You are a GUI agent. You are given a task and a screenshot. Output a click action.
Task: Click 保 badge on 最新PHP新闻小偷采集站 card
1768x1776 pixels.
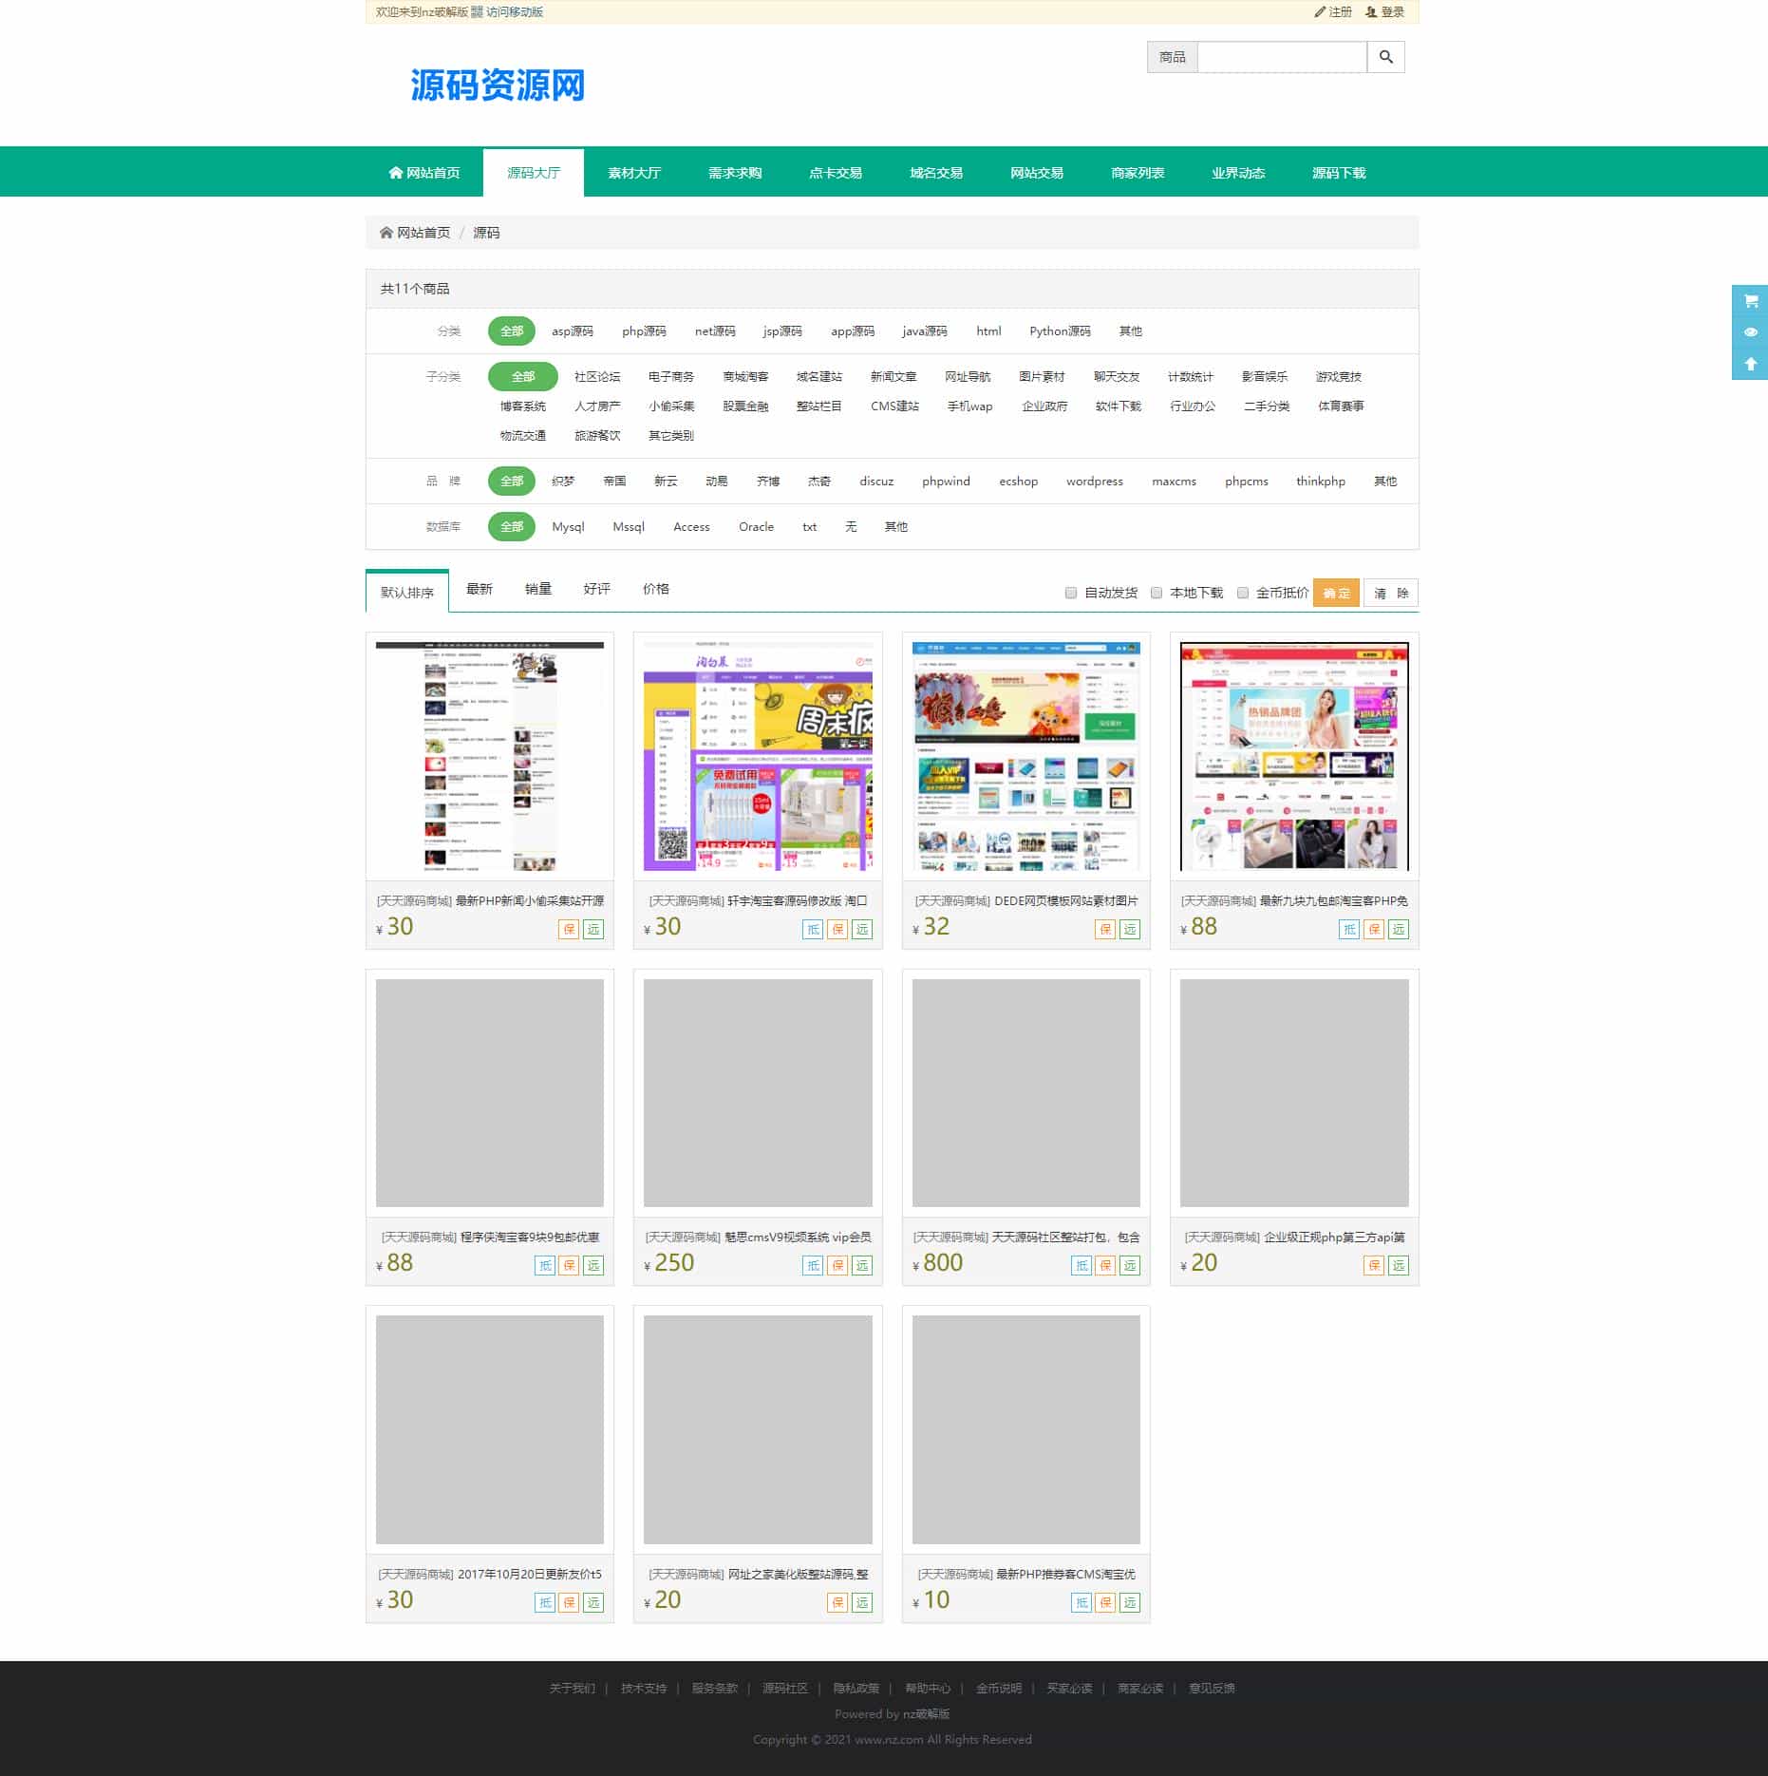(569, 929)
